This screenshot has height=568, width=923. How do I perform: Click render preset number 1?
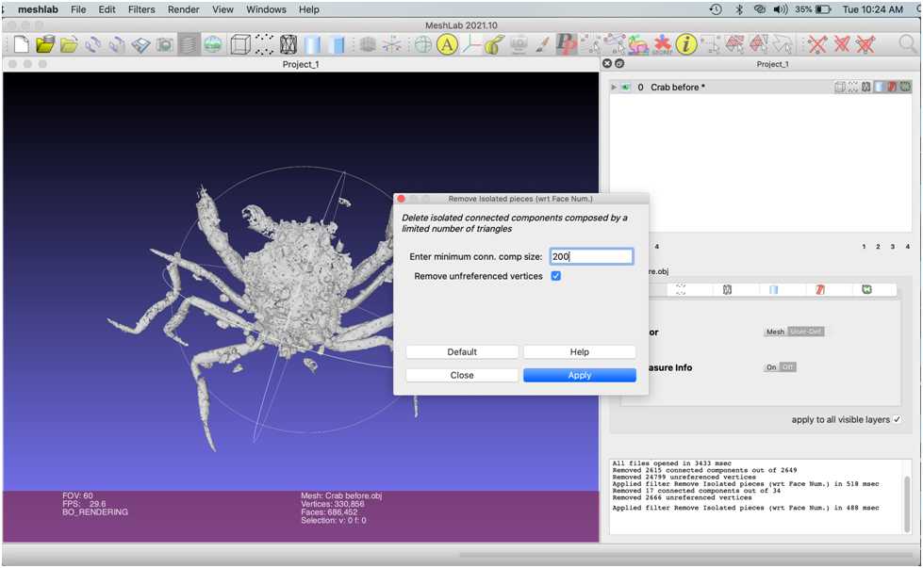(864, 247)
